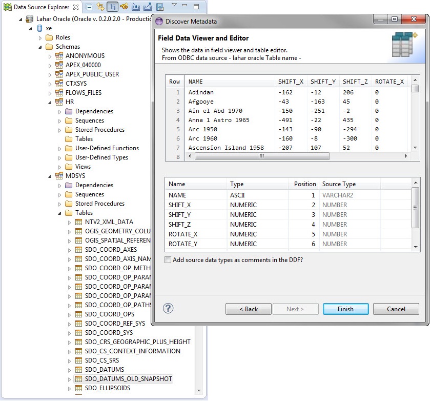Select the refresh arrows icon on the toolbar
This screenshot has height=401, width=431.
point(100,6)
